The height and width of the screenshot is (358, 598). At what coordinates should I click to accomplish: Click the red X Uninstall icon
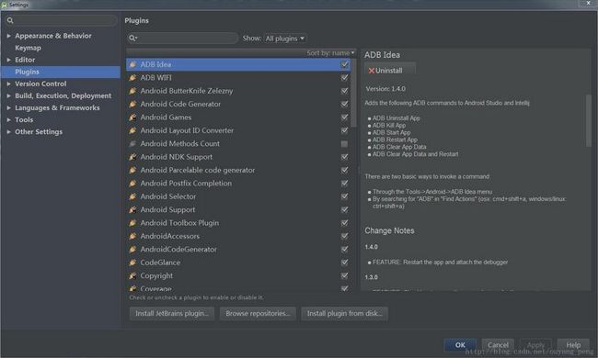[x=371, y=71]
